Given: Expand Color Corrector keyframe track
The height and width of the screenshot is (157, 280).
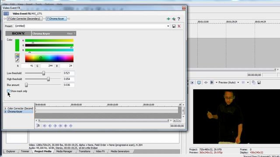Looking at the screenshot, I should pos(5,108).
